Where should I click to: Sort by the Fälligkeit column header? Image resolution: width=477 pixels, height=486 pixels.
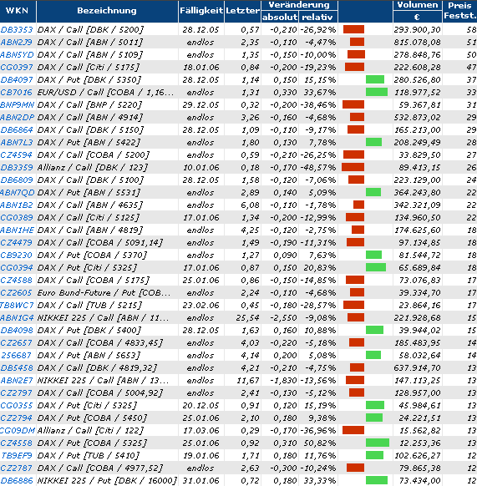[x=201, y=11]
